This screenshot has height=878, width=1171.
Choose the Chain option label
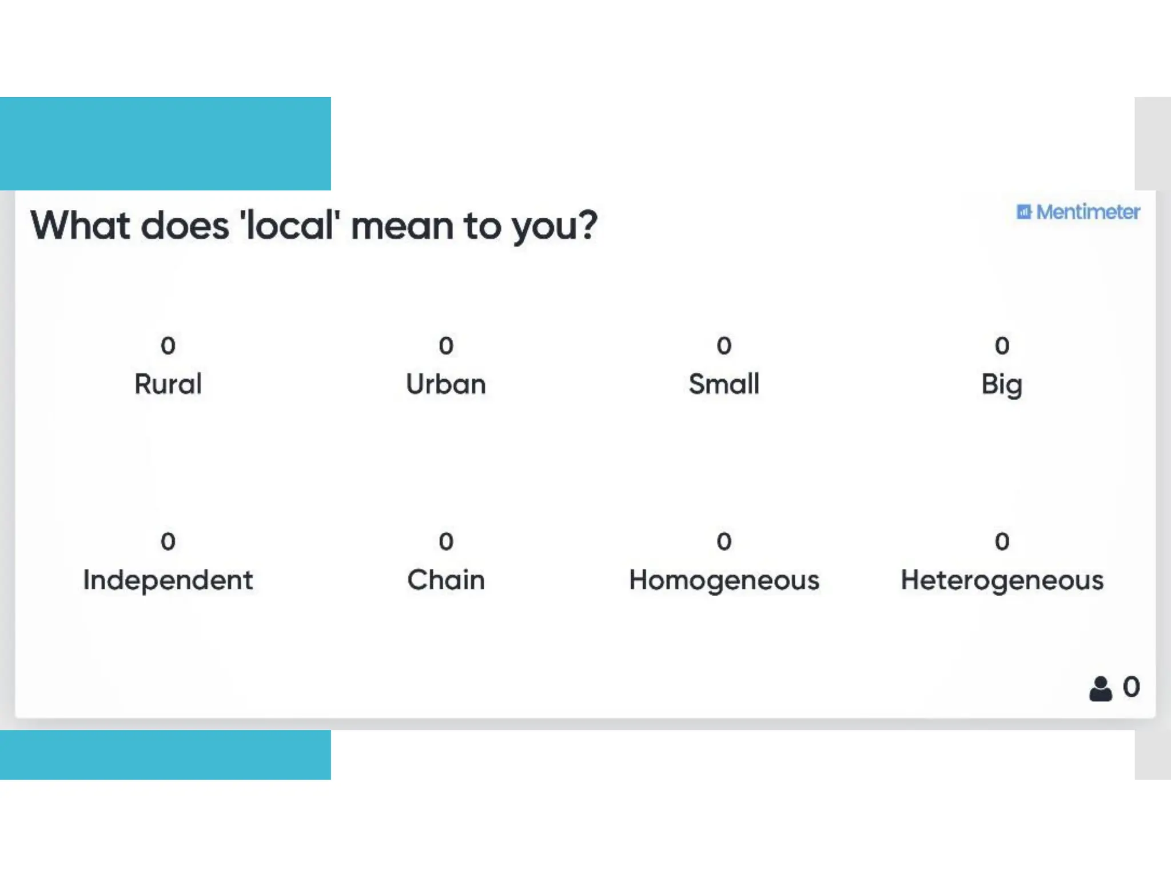tap(446, 580)
